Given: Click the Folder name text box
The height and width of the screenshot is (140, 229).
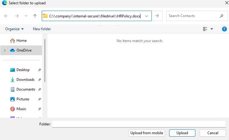Looking at the screenshot, I should coord(139,124).
